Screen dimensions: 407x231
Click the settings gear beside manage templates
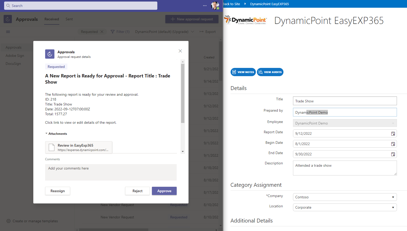tap(9, 221)
